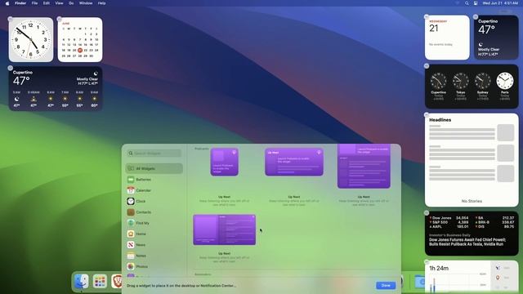Image resolution: width=523 pixels, height=294 pixels.
Task: Launch Launchpad from the Dock
Action: [100, 281]
